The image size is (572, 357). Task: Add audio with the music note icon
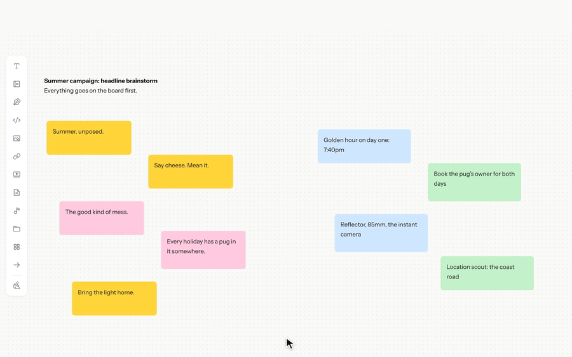(x=17, y=211)
